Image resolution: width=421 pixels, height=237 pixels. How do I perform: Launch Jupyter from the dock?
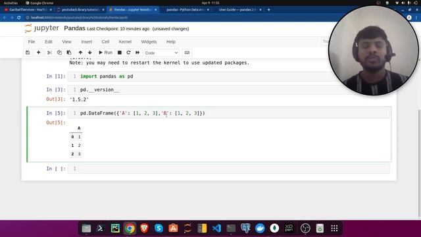[x=187, y=228]
